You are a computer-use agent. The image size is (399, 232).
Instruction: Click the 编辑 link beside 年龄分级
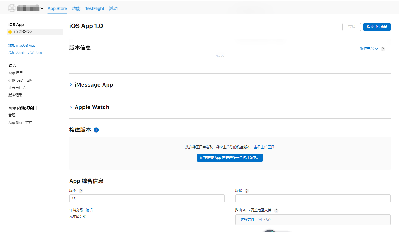click(x=89, y=210)
